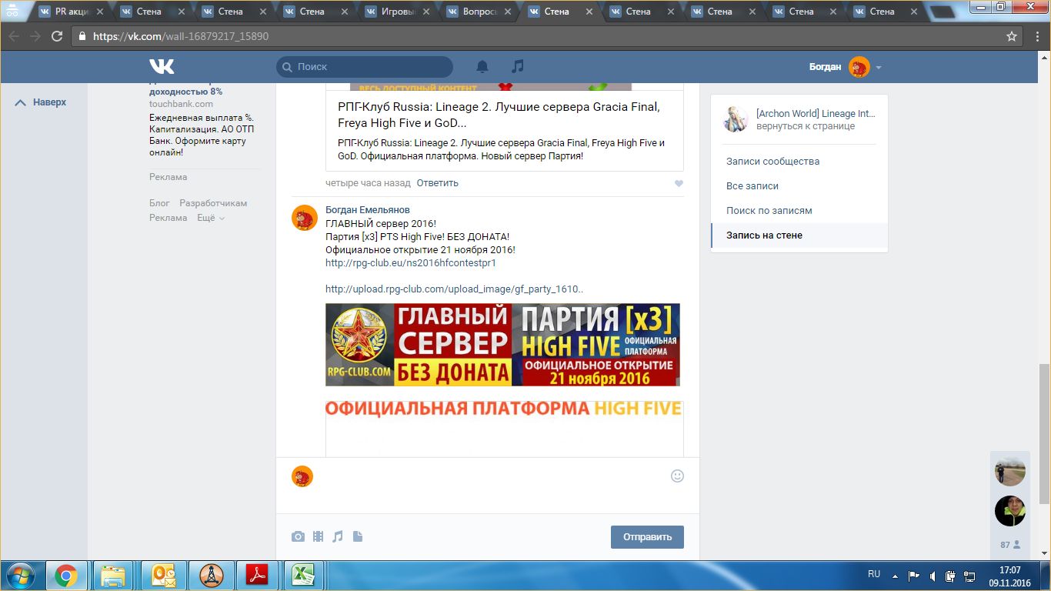
Task: Attach a video to the comment
Action: (318, 536)
